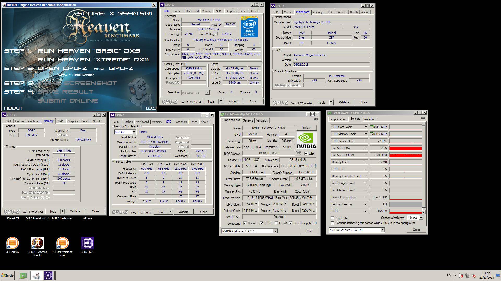Click the Bus Interface question mark icon
This screenshot has width=501, height=281.
(x=315, y=166)
